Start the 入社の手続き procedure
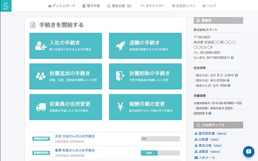The height and width of the screenshot is (161, 258). [66, 46]
